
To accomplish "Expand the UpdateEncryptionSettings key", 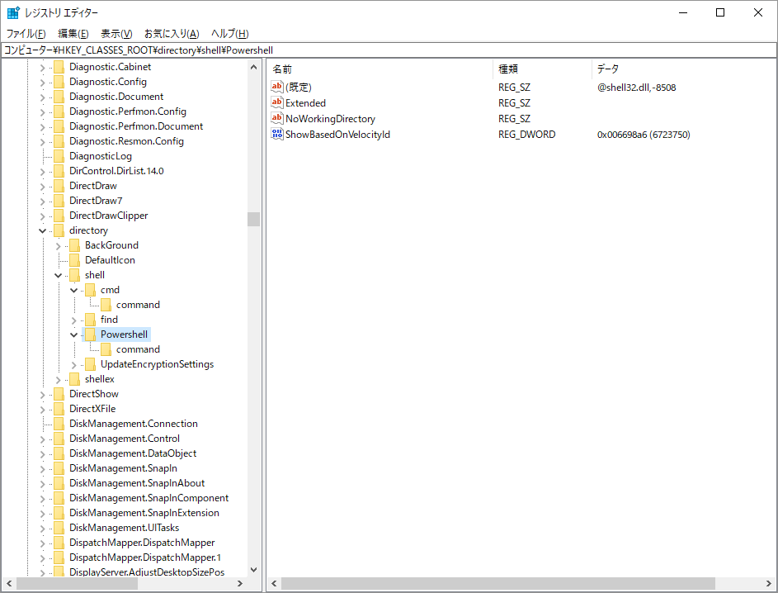I will tap(74, 365).
